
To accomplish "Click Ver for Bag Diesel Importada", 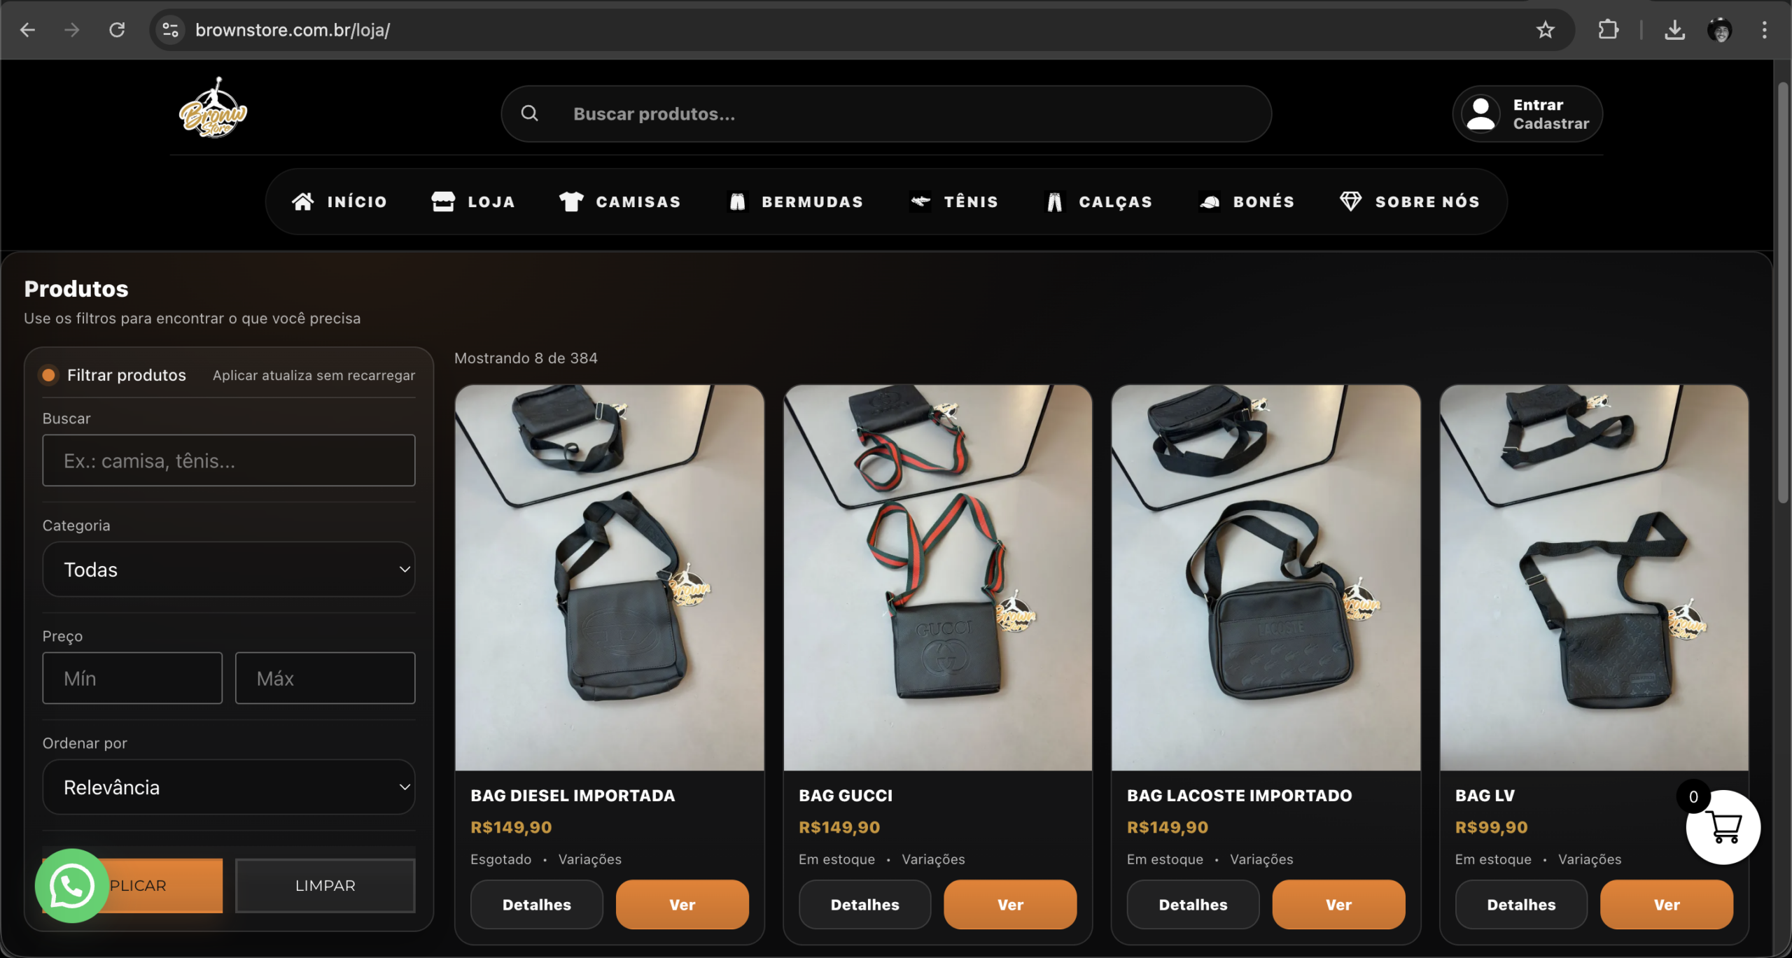I will click(682, 904).
